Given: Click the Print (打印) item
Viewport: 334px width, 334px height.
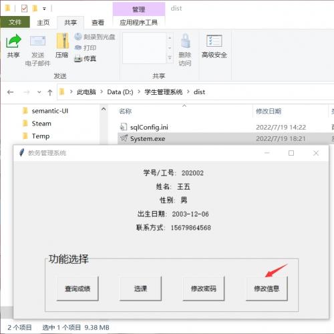Looking at the screenshot, I should (x=86, y=47).
